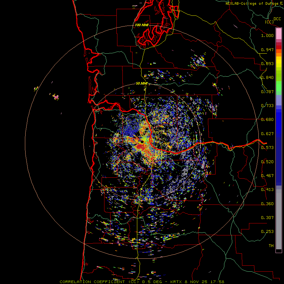Click the black radar site dot at map center

(142, 142)
